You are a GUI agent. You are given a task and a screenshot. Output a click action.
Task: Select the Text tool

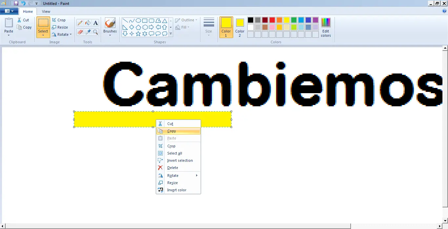95,23
